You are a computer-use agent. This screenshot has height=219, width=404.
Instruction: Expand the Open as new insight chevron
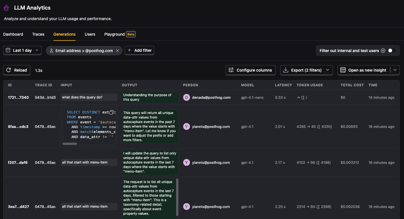pos(395,70)
